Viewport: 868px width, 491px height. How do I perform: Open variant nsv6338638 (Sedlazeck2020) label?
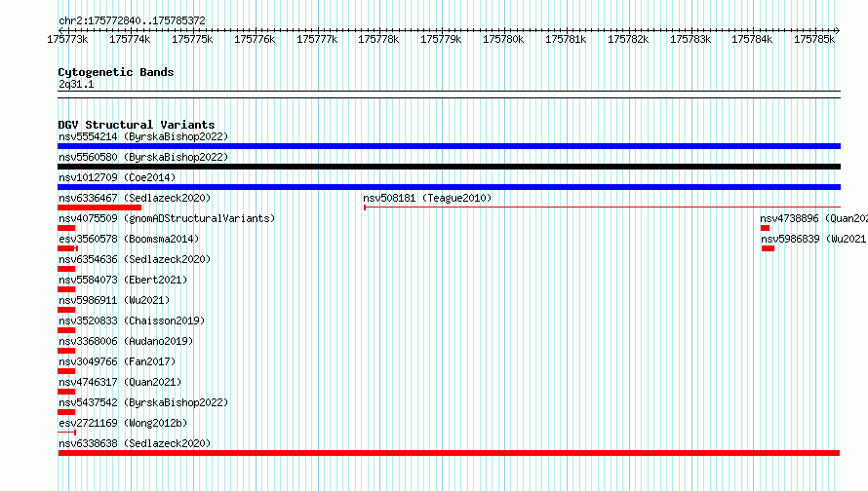135,443
